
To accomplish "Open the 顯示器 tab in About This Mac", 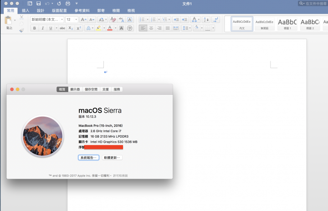I will tap(75, 89).
